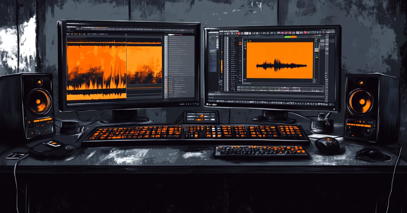Click the red icon in right monitor's top toolbar
407x213 pixels.
239,33
